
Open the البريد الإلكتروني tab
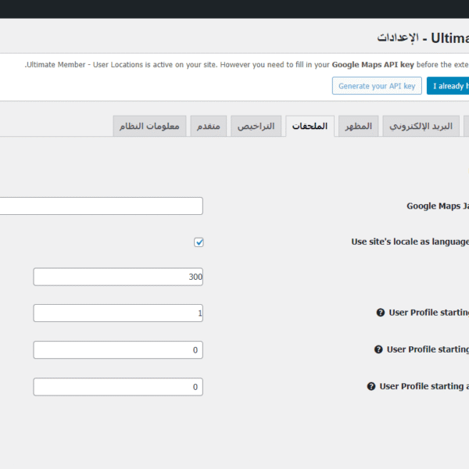(x=421, y=126)
